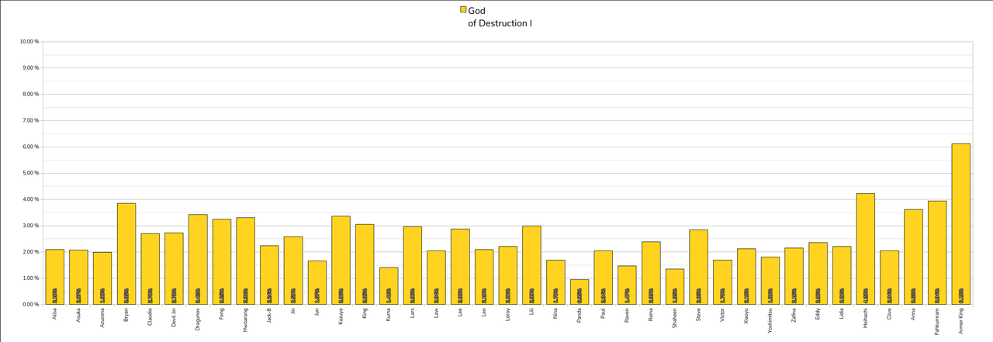Select the Lars bar
The image size is (993, 342).
point(413,266)
